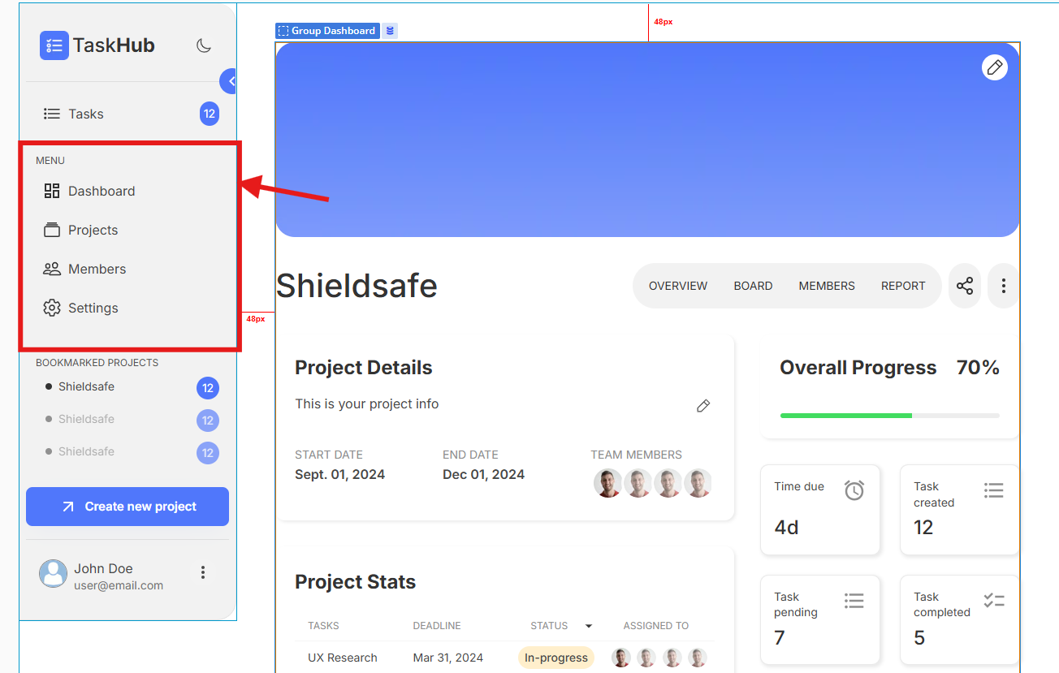Switch to the REPORT tab

tap(903, 286)
